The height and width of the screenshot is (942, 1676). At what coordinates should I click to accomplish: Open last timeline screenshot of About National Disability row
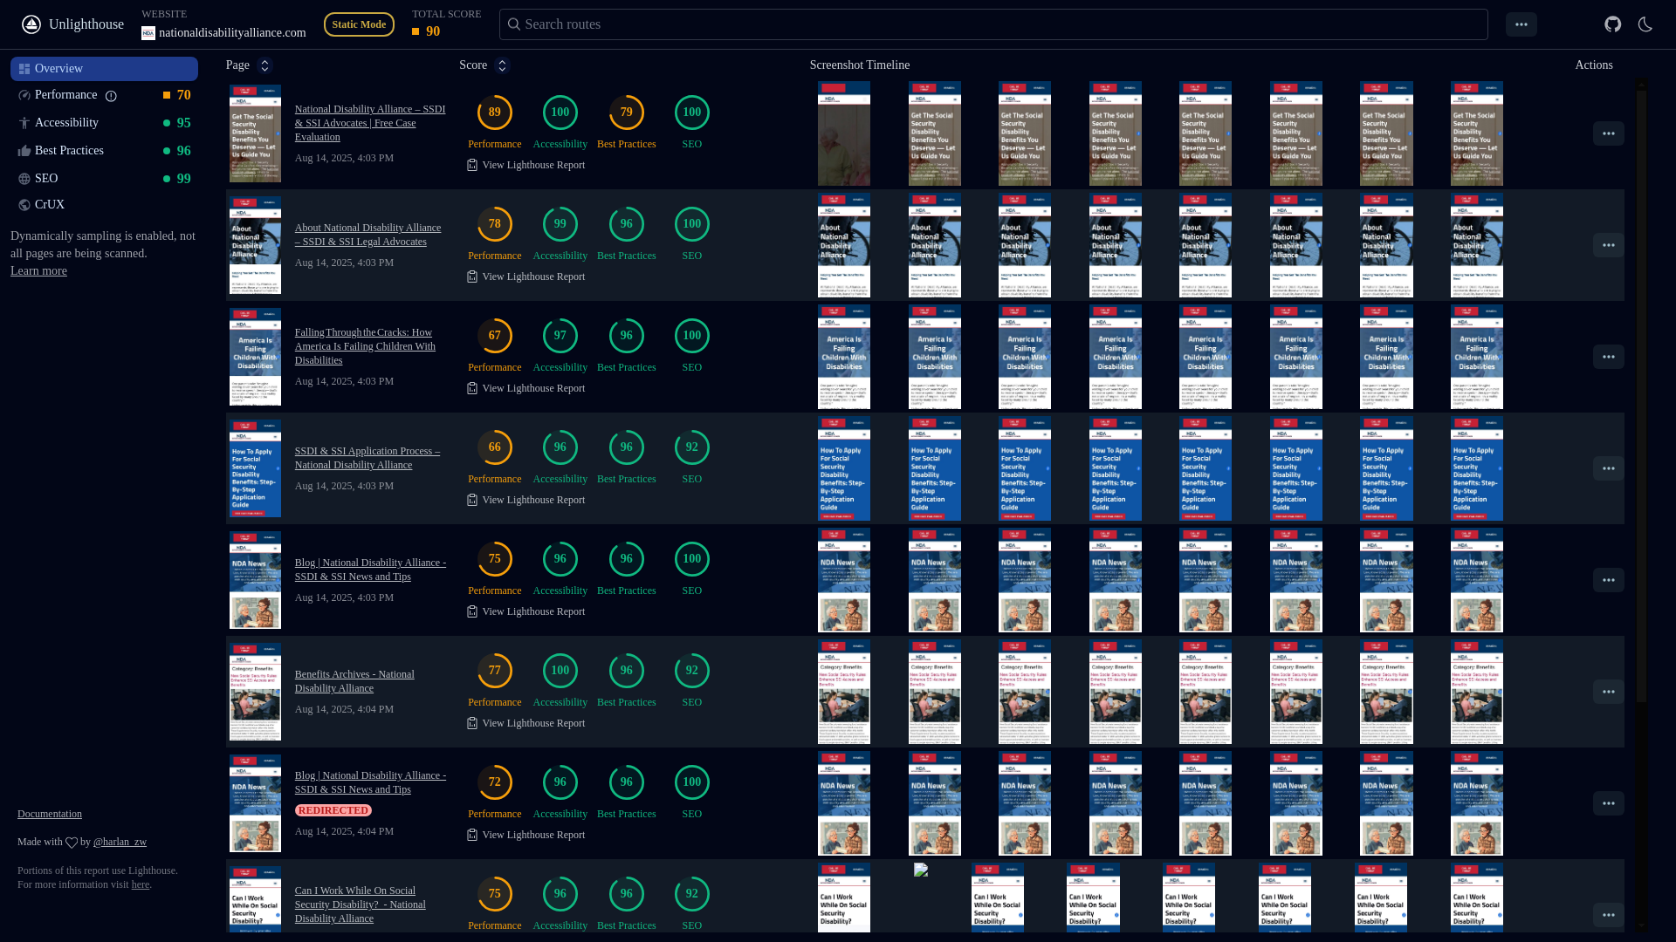point(1477,245)
